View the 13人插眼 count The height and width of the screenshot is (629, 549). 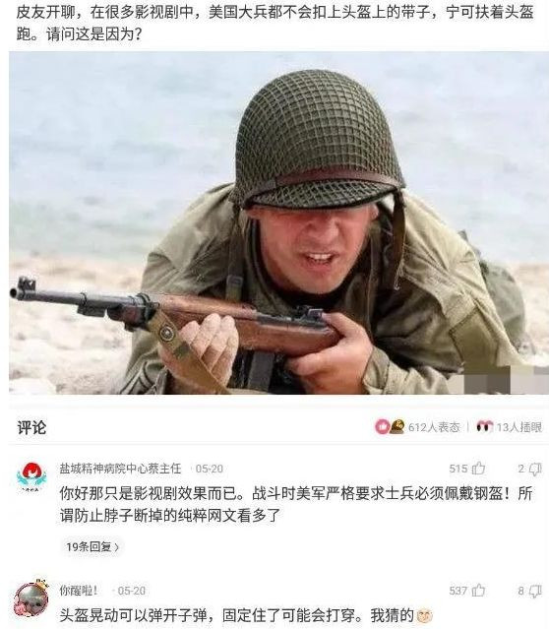519,427
